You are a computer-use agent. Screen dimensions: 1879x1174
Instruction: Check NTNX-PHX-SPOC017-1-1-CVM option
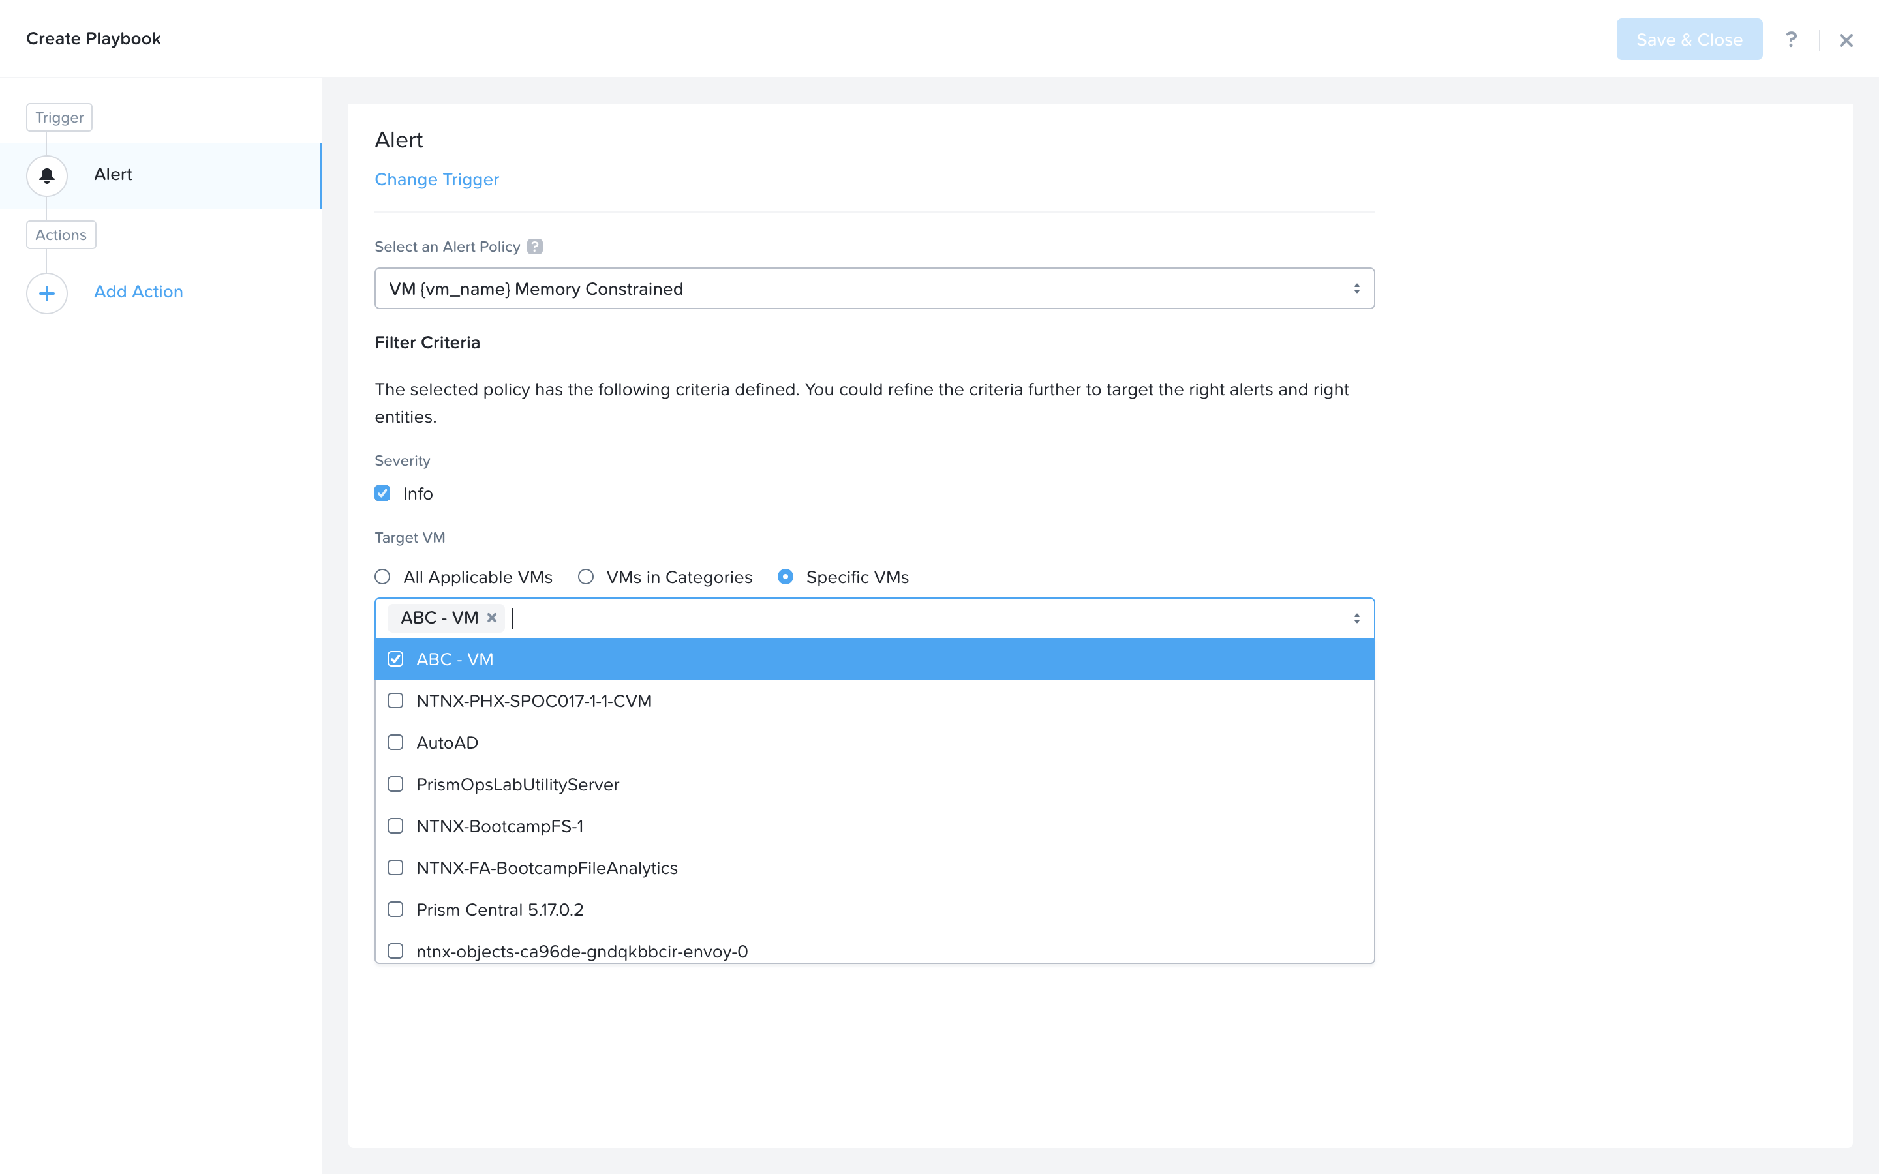[x=396, y=701]
